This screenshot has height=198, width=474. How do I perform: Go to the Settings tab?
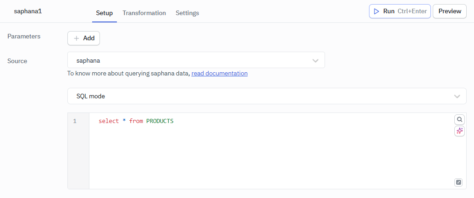pos(187,13)
